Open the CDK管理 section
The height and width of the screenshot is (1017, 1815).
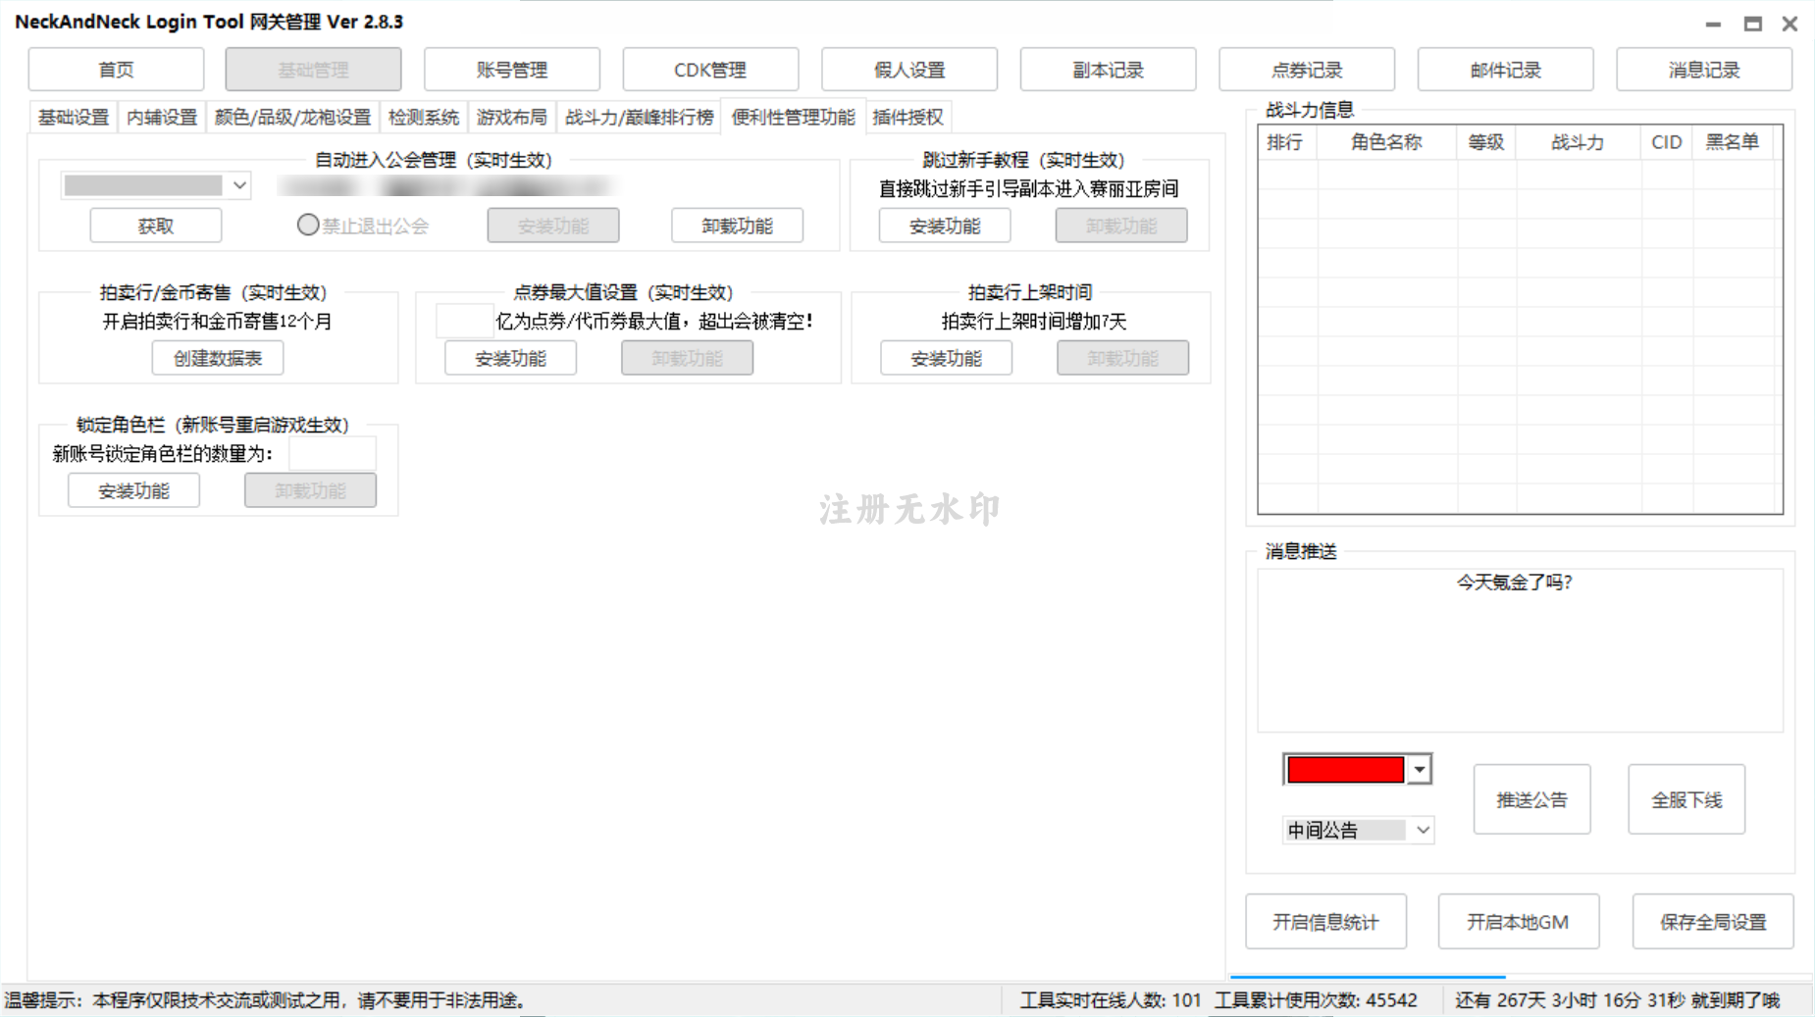pyautogui.click(x=710, y=70)
